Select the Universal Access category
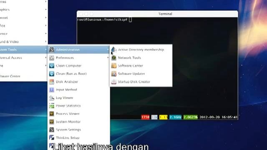This screenshot has width=267, height=150. pos(24,57)
